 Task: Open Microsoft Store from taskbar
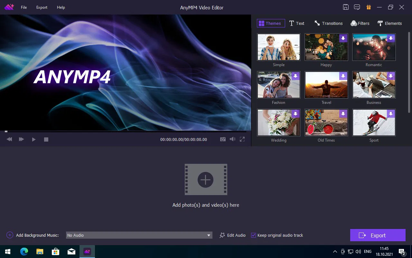click(x=55, y=252)
